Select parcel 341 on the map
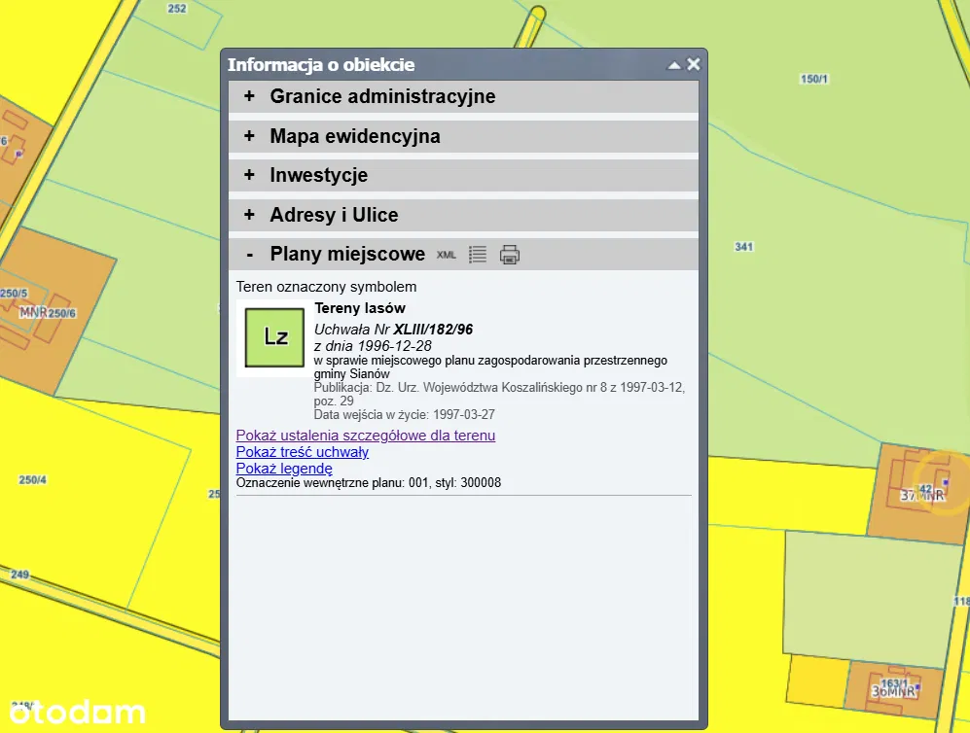970x733 pixels. pyautogui.click(x=744, y=247)
